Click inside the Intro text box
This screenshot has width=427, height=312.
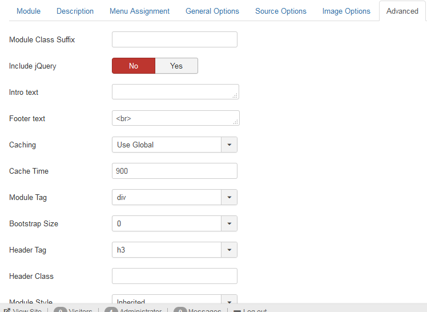click(x=175, y=92)
